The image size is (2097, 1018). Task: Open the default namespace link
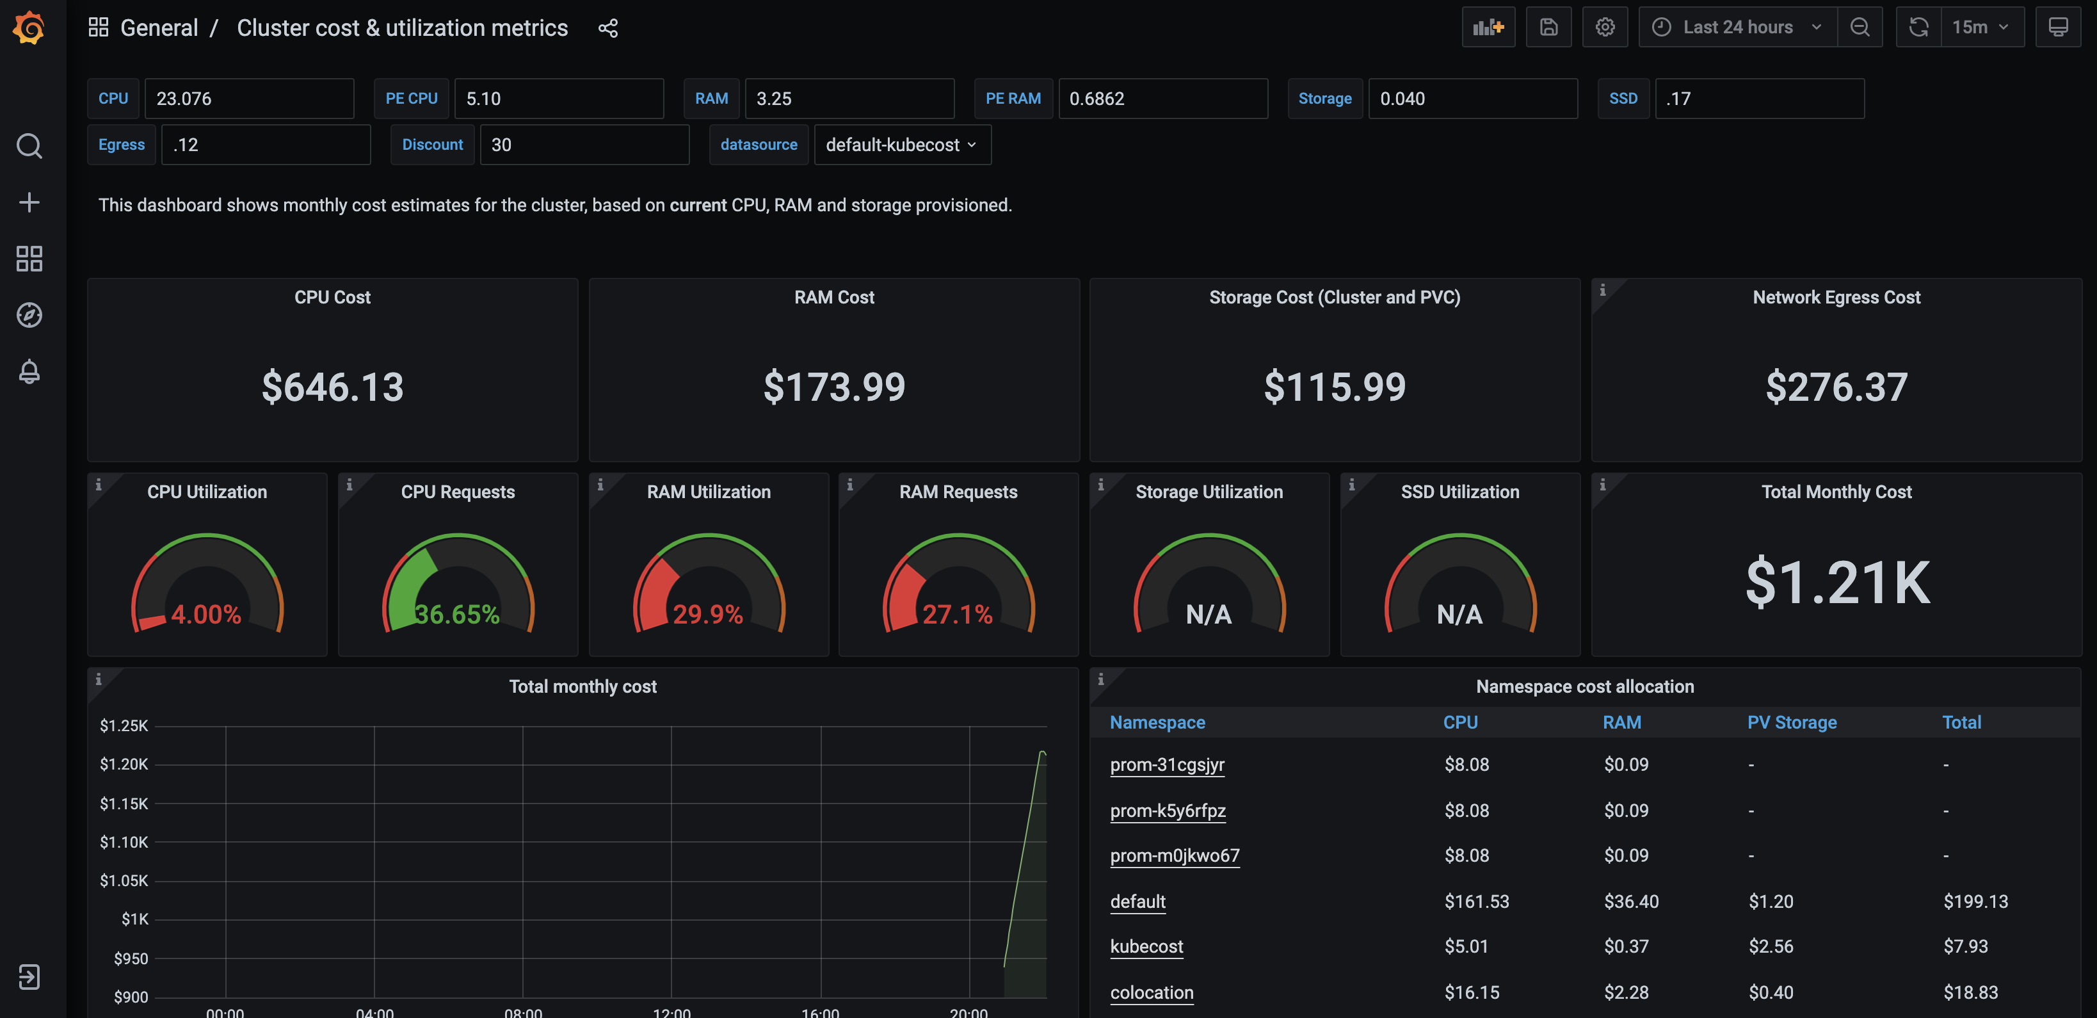coord(1137,901)
